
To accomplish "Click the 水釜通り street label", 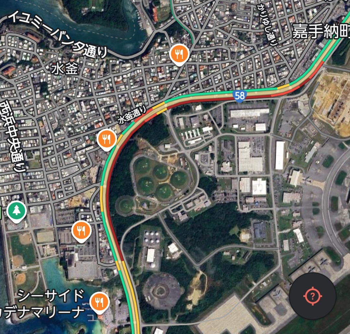I will point(132,114).
